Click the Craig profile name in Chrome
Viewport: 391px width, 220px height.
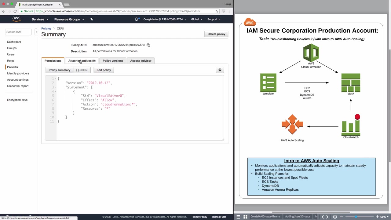(227, 4)
